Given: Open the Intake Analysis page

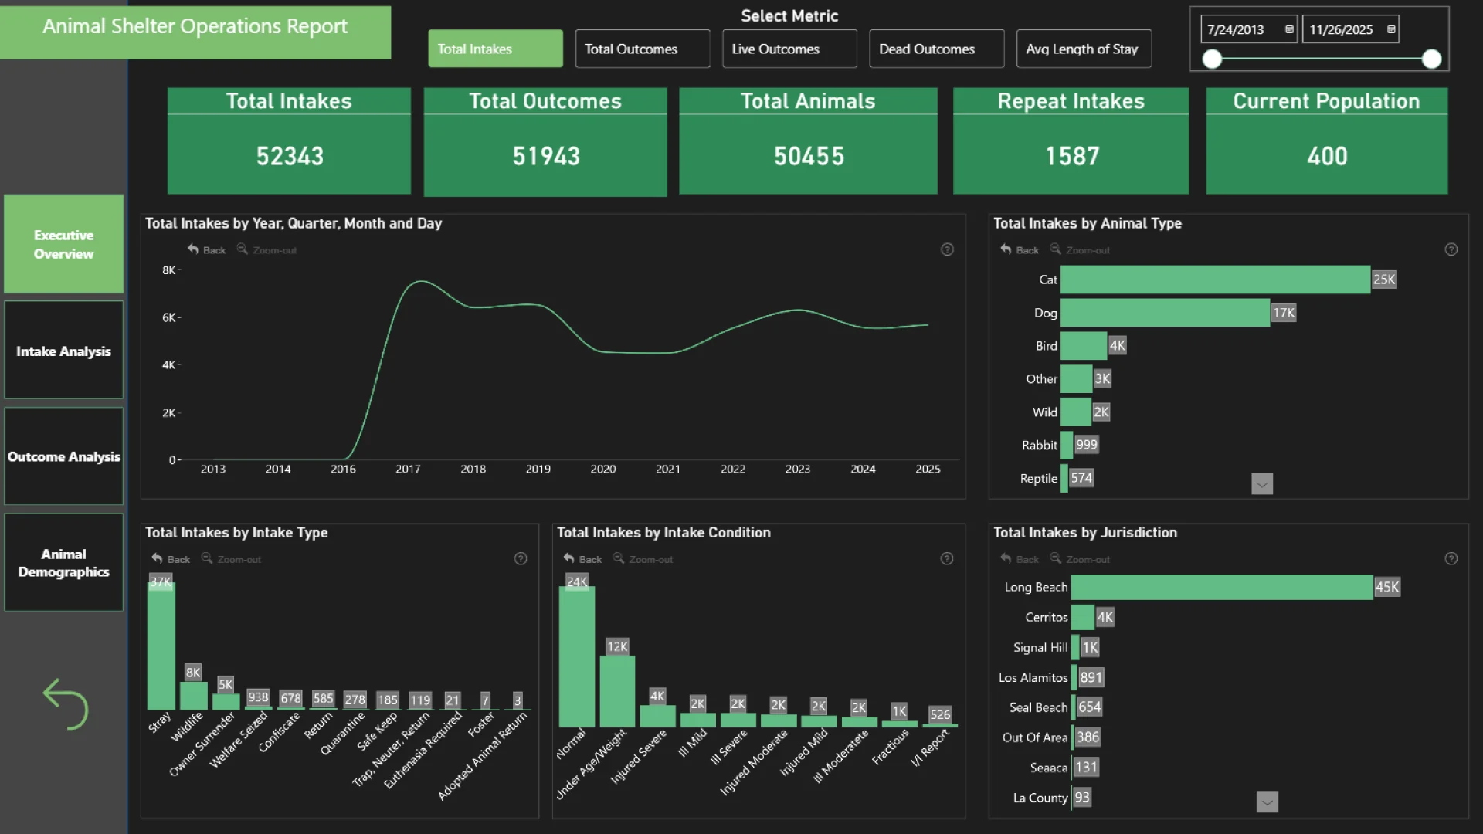Looking at the screenshot, I should coord(64,351).
